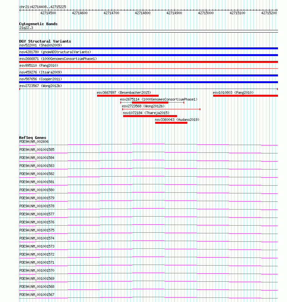Click the red bar of esv3667897 (Besenbacher2015)
The width and height of the screenshot is (287, 302).
[128, 96]
